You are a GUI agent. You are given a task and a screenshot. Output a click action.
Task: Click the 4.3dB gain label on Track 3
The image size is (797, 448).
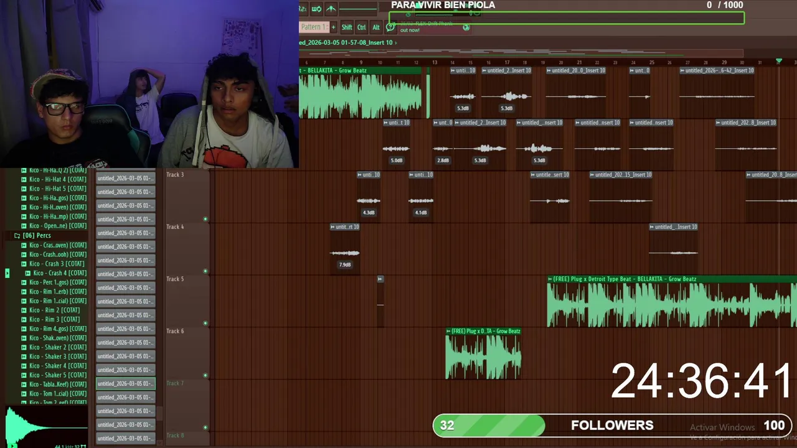(x=369, y=212)
